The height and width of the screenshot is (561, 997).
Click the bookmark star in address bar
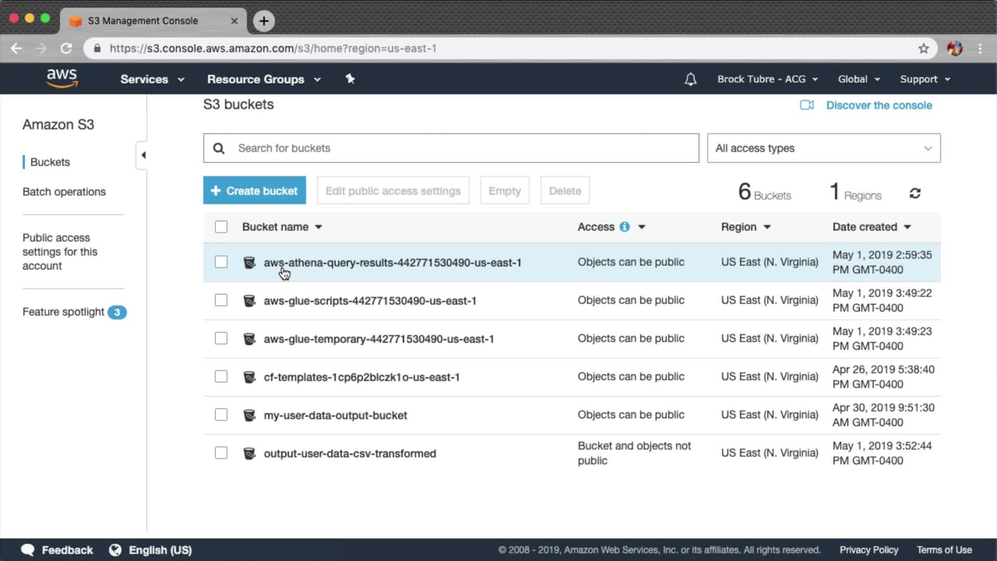pos(923,48)
